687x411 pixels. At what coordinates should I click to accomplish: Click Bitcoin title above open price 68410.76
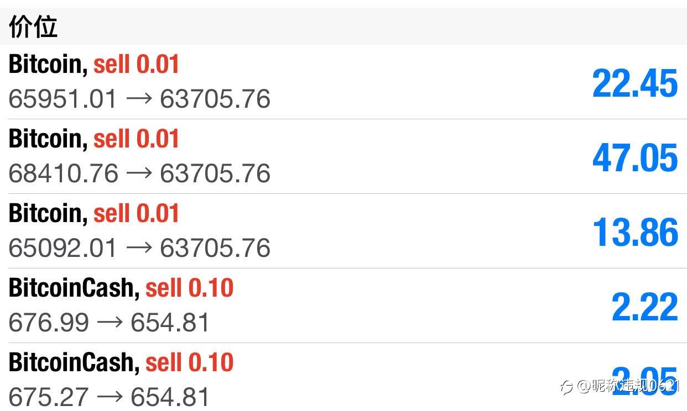48,139
